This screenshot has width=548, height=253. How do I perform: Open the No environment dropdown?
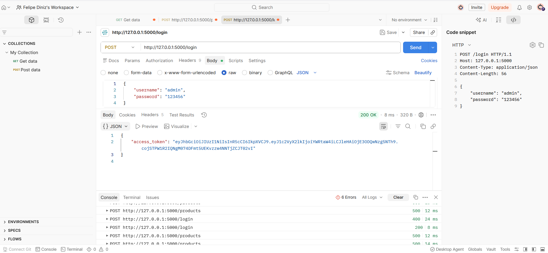(409, 20)
